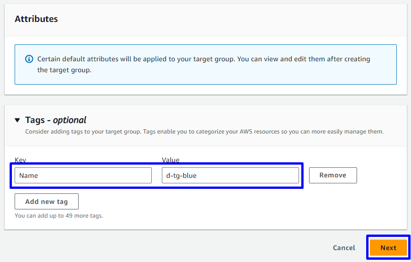Click the word "Tags" in the section header
This screenshot has height=262, width=411.
[x=35, y=120]
